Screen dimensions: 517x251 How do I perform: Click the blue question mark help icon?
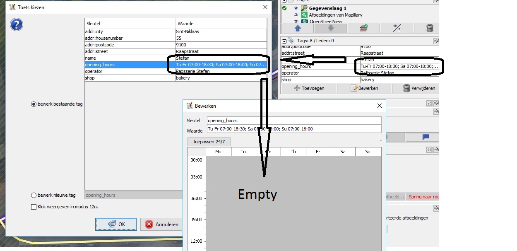pos(17,24)
